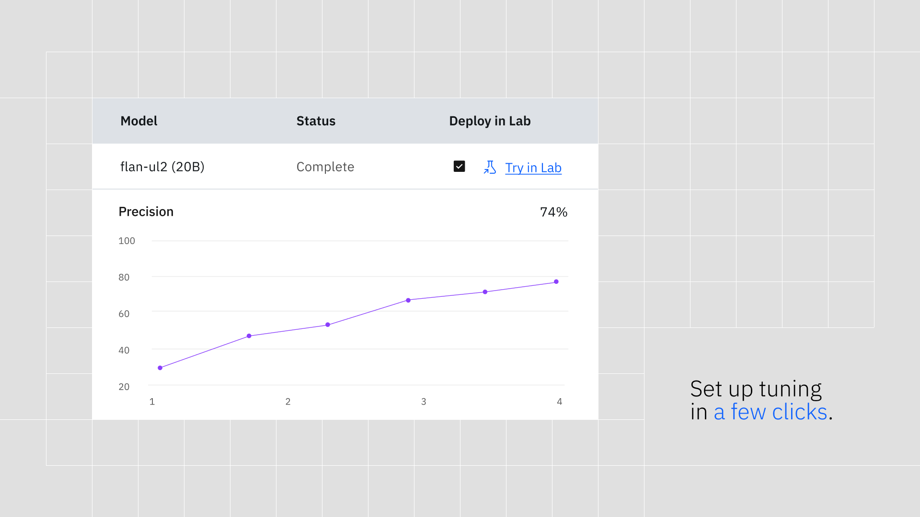Click the last data point near 77
920x517 pixels.
click(556, 281)
